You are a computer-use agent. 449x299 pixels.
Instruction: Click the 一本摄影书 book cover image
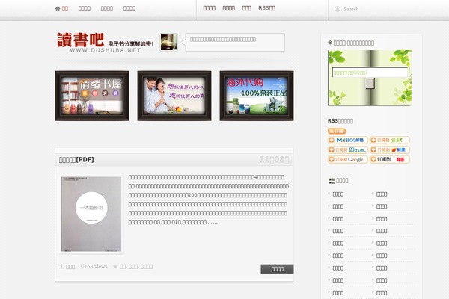click(x=91, y=214)
